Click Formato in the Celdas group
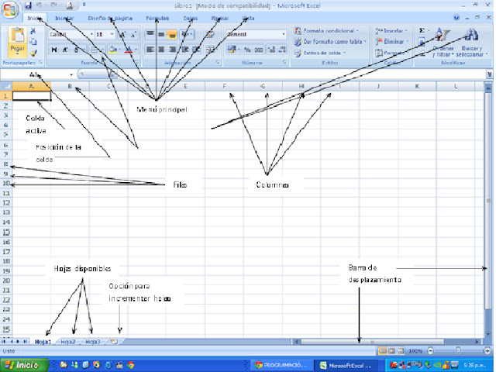Screen dimensions: 496x372 click(x=391, y=53)
